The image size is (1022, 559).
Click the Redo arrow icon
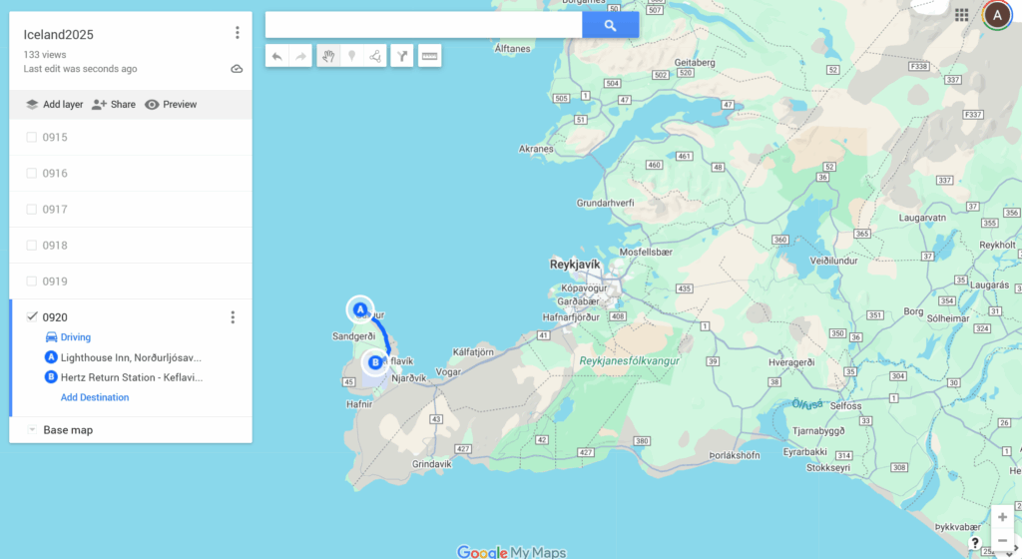point(300,57)
